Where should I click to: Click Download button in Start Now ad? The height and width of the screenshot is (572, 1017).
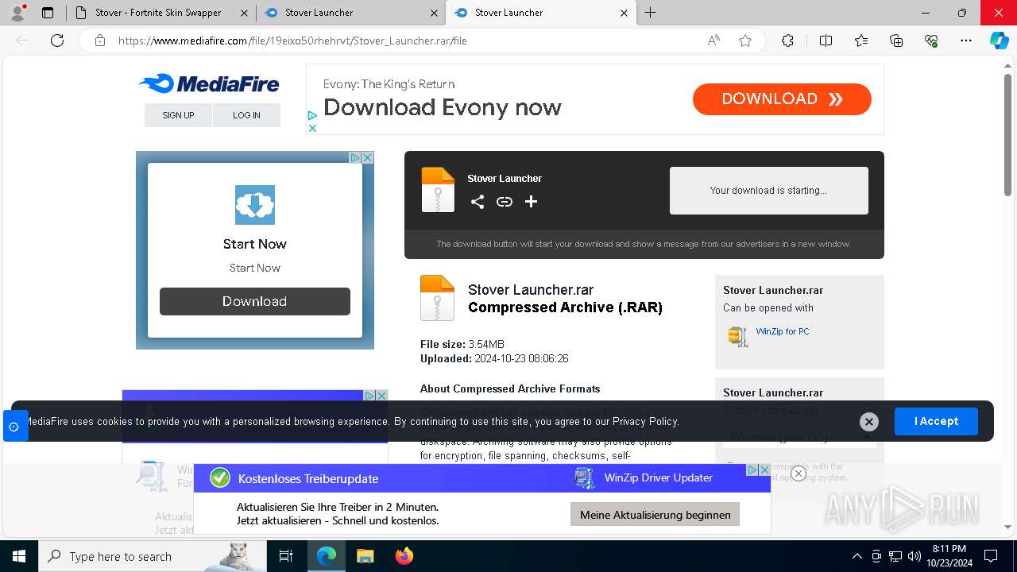[x=255, y=301]
